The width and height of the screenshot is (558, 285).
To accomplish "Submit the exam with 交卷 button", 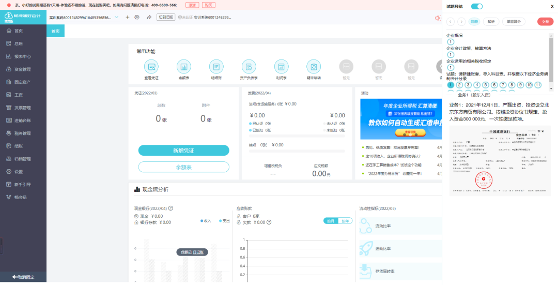I will tap(545, 22).
